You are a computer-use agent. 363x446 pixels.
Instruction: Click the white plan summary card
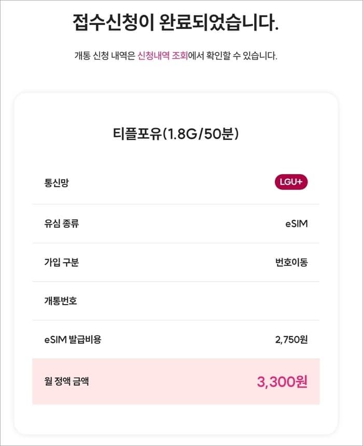pyautogui.click(x=176, y=263)
